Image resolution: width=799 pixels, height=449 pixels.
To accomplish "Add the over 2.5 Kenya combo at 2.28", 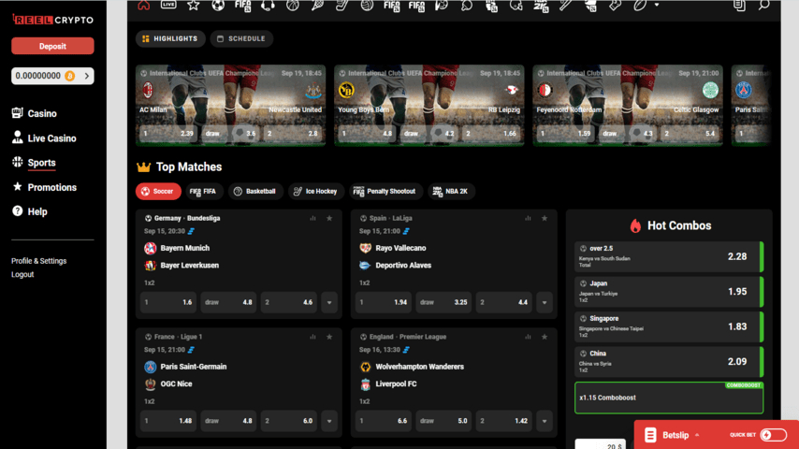I will click(669, 257).
